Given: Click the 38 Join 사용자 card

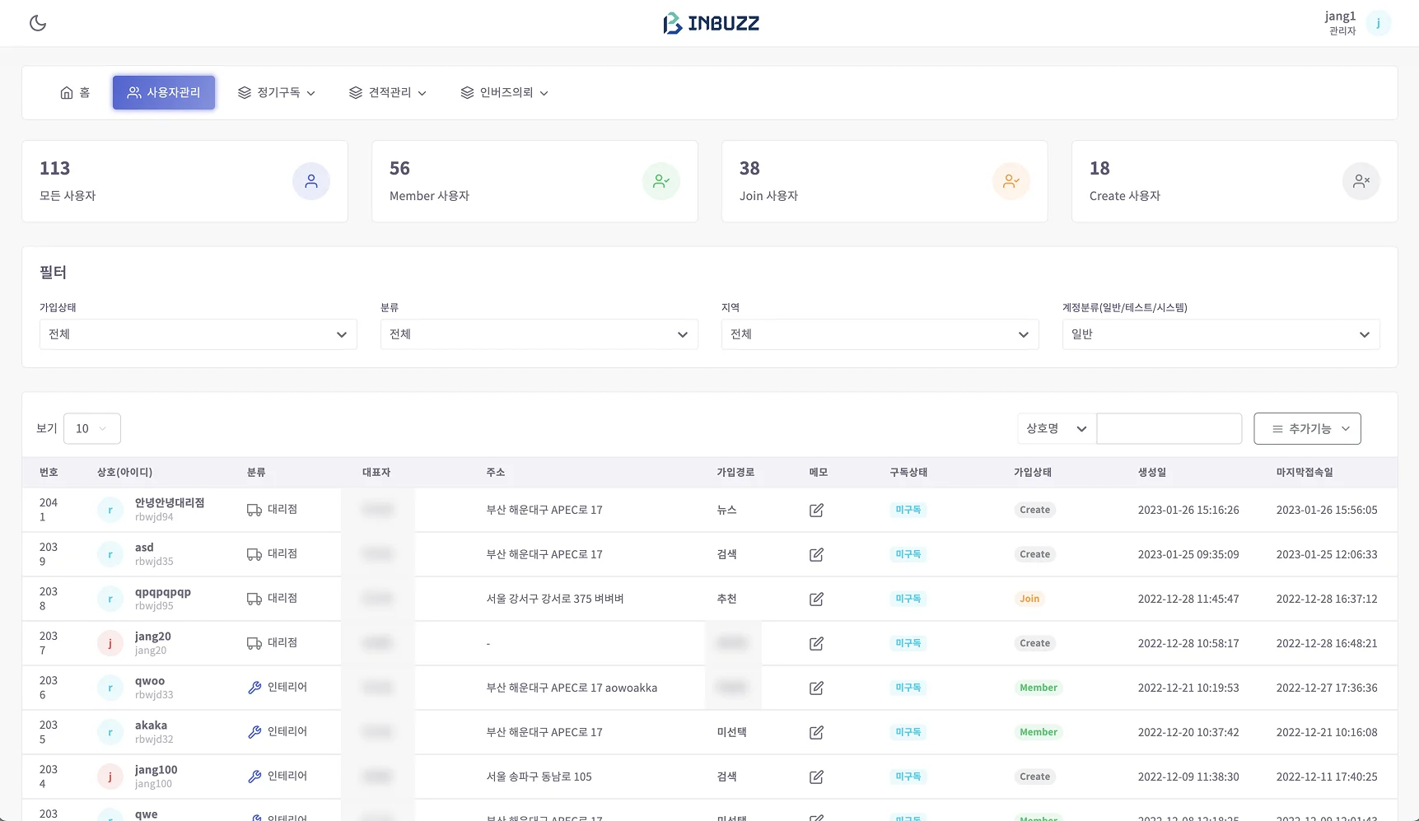Looking at the screenshot, I should click(885, 181).
